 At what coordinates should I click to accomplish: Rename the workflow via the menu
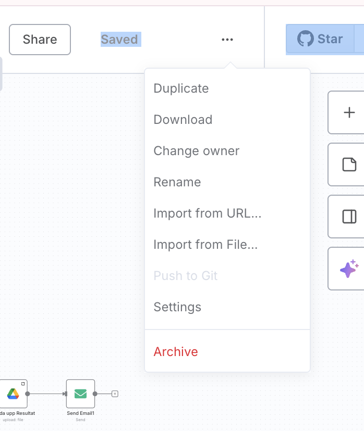click(x=177, y=182)
